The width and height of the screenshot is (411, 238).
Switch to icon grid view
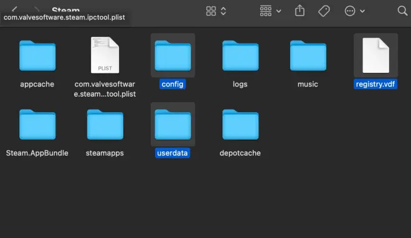(x=211, y=11)
